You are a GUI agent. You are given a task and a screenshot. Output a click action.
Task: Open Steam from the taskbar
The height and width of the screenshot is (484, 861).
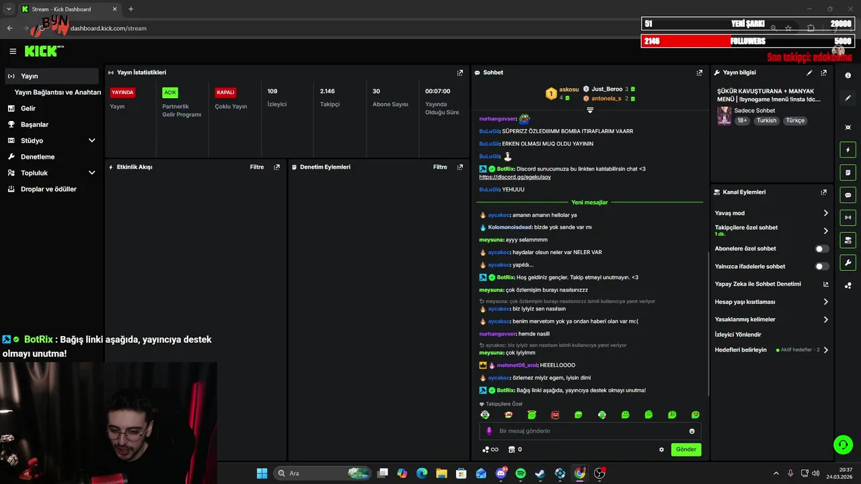540,473
